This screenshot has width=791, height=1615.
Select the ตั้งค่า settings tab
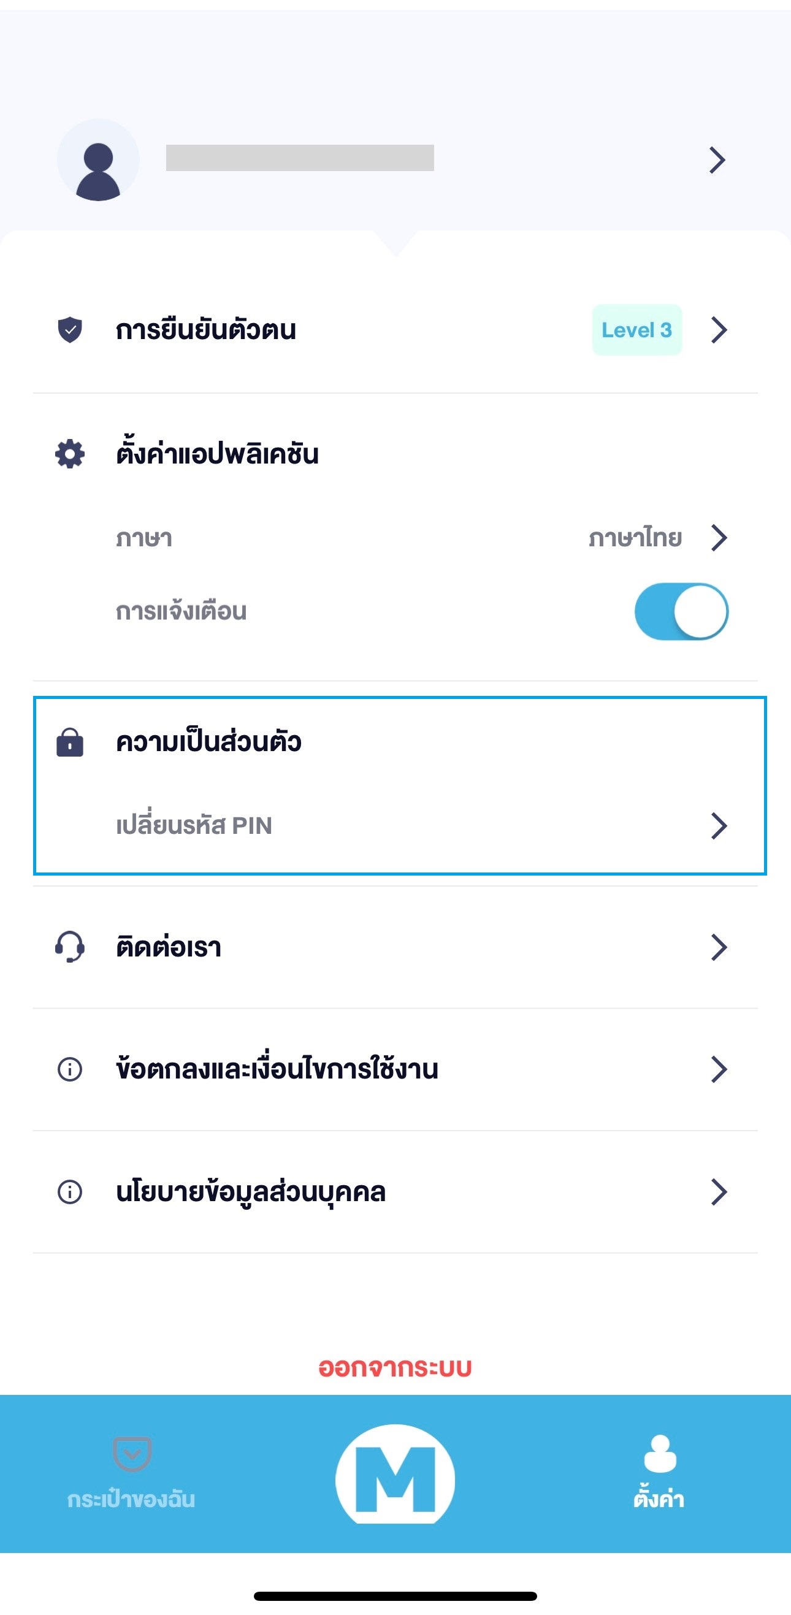(659, 1471)
